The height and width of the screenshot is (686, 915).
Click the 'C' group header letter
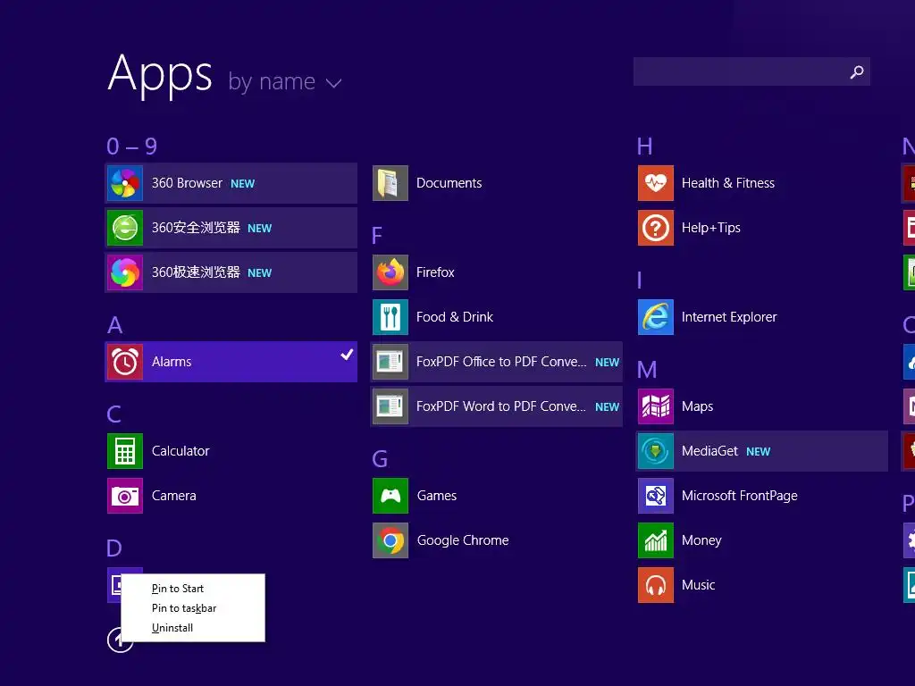113,414
